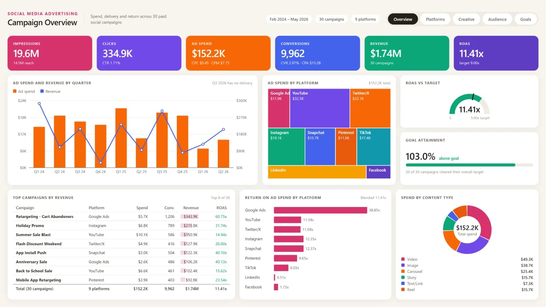Image resolution: width=546 pixels, height=307 pixels.
Task: Select the Mobile App Retargeting campaign
Action: (121, 280)
